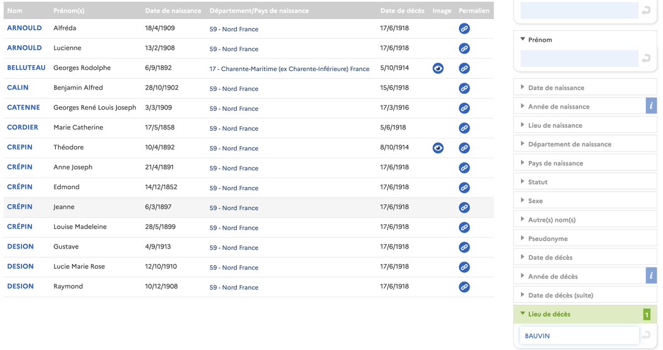Click info icon beside Année de naissance
The width and height of the screenshot is (663, 350).
(x=651, y=106)
